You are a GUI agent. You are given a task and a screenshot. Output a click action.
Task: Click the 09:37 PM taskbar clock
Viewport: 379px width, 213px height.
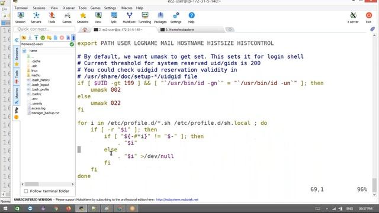click(365, 209)
